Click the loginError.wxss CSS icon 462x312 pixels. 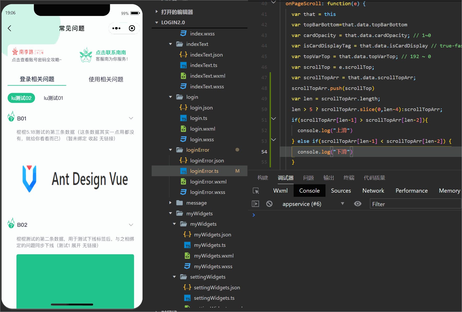183,192
